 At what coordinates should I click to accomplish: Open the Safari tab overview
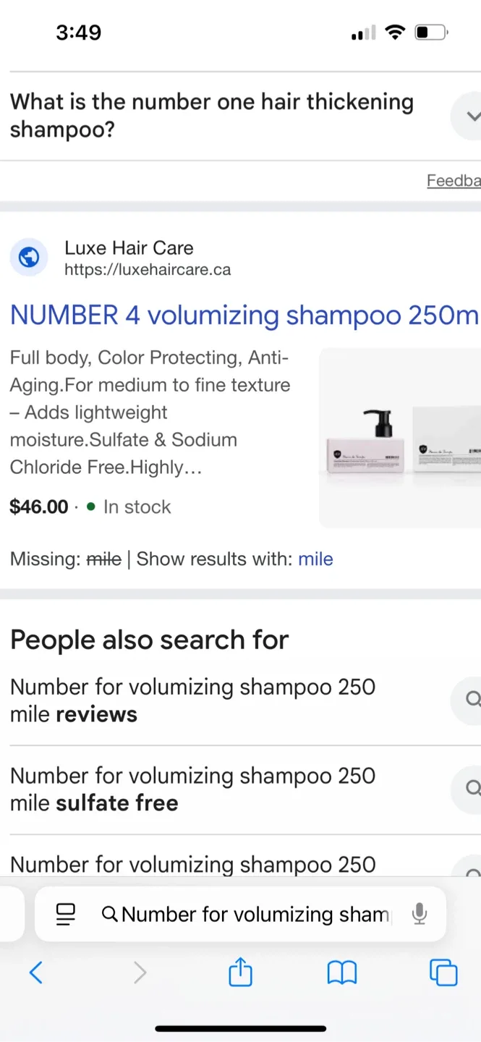click(x=443, y=973)
